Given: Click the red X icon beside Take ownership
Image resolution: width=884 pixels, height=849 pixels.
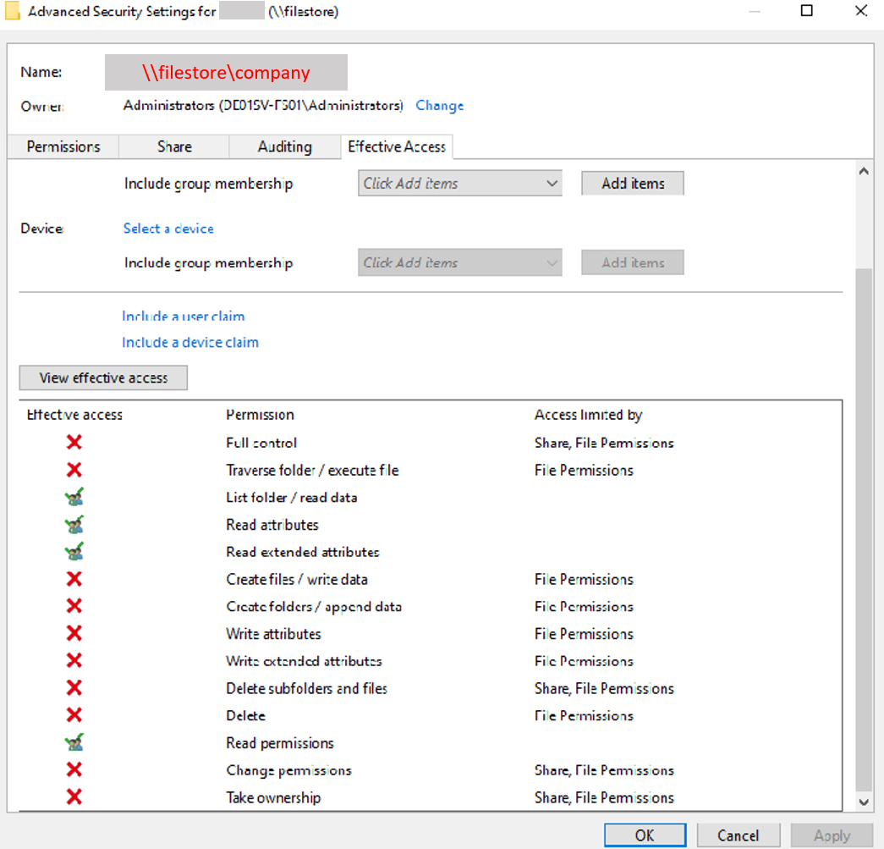Looking at the screenshot, I should [x=74, y=797].
